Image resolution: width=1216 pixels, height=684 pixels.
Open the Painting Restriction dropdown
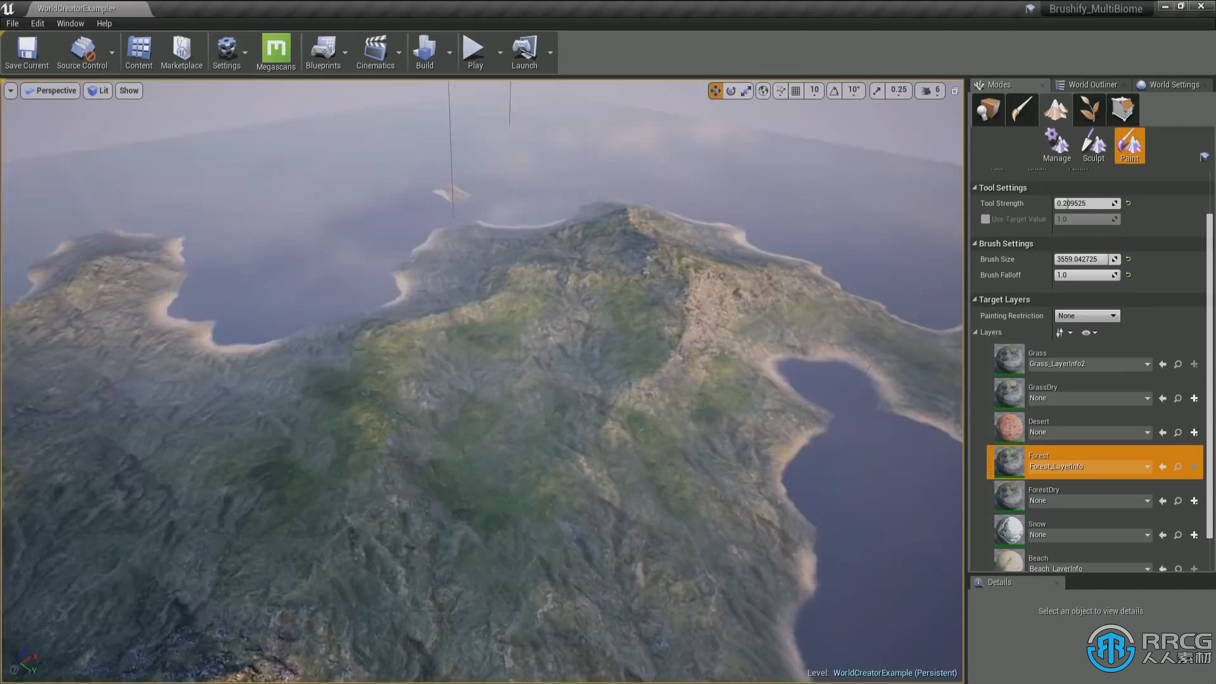pyautogui.click(x=1086, y=315)
